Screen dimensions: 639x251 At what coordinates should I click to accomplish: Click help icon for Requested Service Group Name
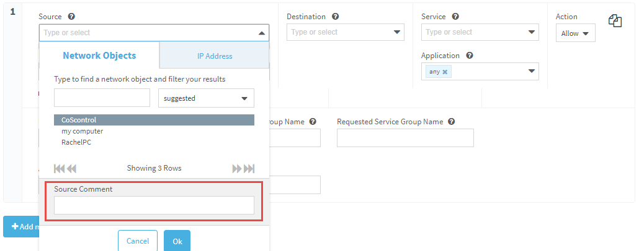click(x=452, y=122)
